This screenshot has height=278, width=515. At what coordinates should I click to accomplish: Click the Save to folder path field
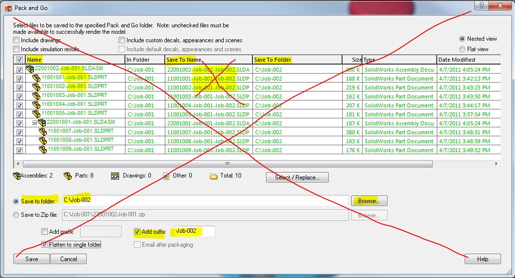205,200
